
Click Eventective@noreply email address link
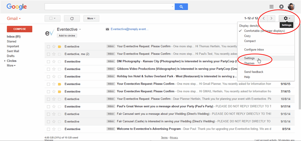click(129, 29)
